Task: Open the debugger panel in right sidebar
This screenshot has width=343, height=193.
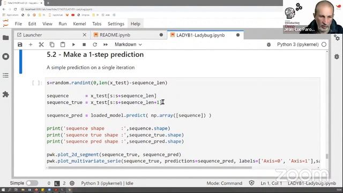Action: 337,56
